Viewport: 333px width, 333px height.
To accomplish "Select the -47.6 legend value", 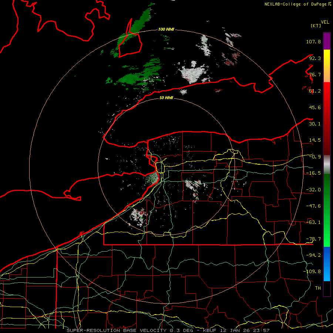I will pyautogui.click(x=313, y=206).
